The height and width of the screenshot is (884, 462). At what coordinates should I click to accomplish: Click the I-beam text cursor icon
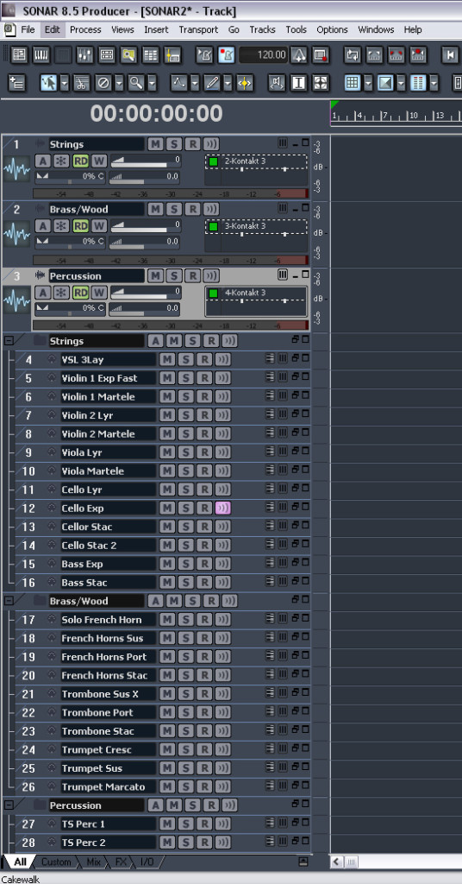click(299, 83)
